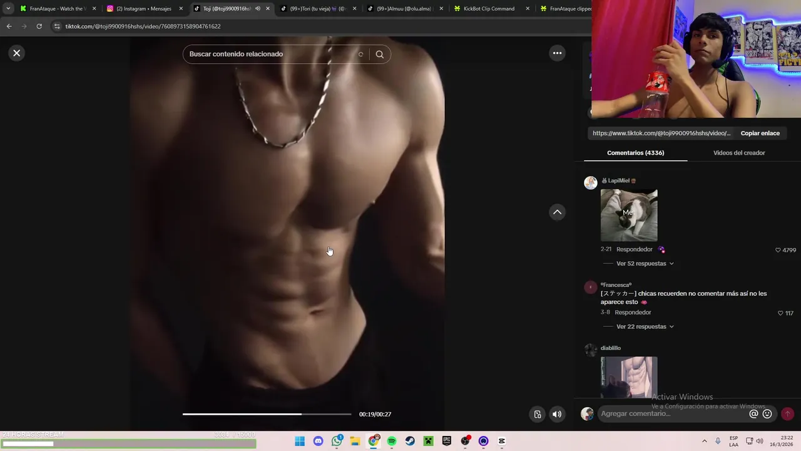Reply to LapiMiel's comment
801x451 pixels.
pyautogui.click(x=634, y=249)
